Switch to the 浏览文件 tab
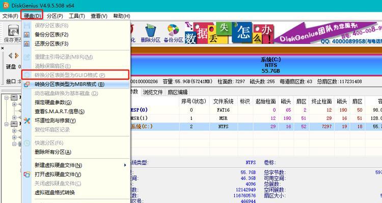 (153, 92)
